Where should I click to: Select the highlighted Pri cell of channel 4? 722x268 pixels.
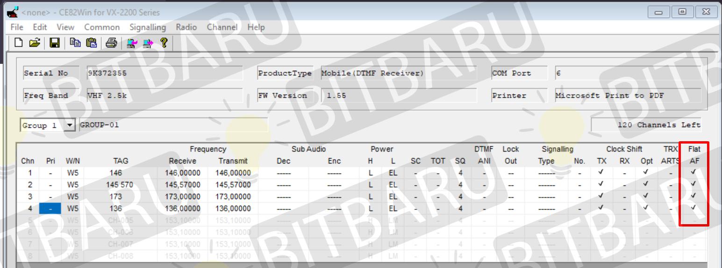pos(50,208)
